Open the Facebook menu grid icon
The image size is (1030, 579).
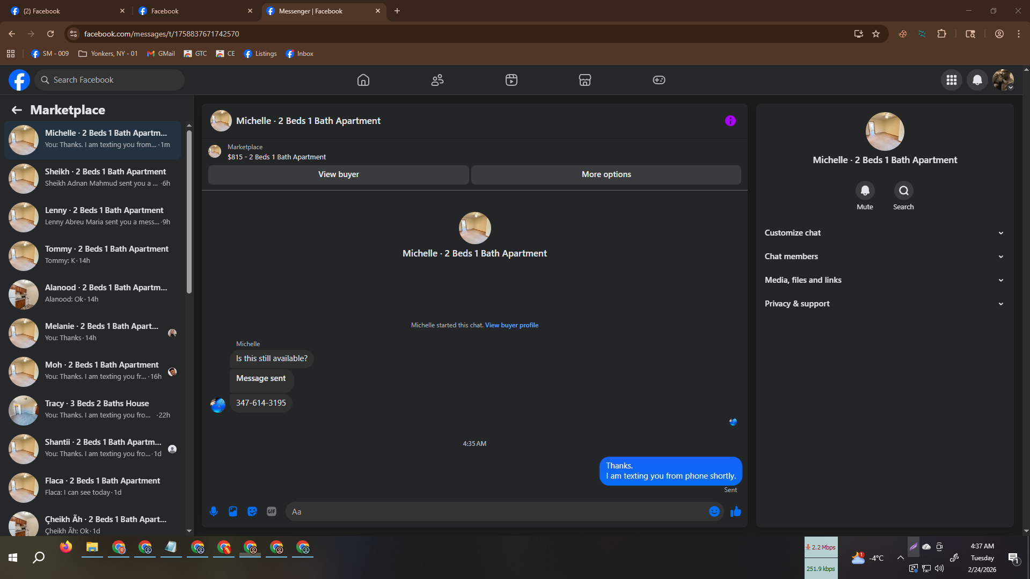click(952, 80)
